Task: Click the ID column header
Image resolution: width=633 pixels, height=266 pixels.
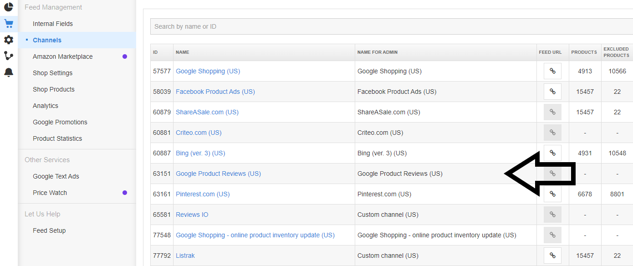Action: coord(155,52)
